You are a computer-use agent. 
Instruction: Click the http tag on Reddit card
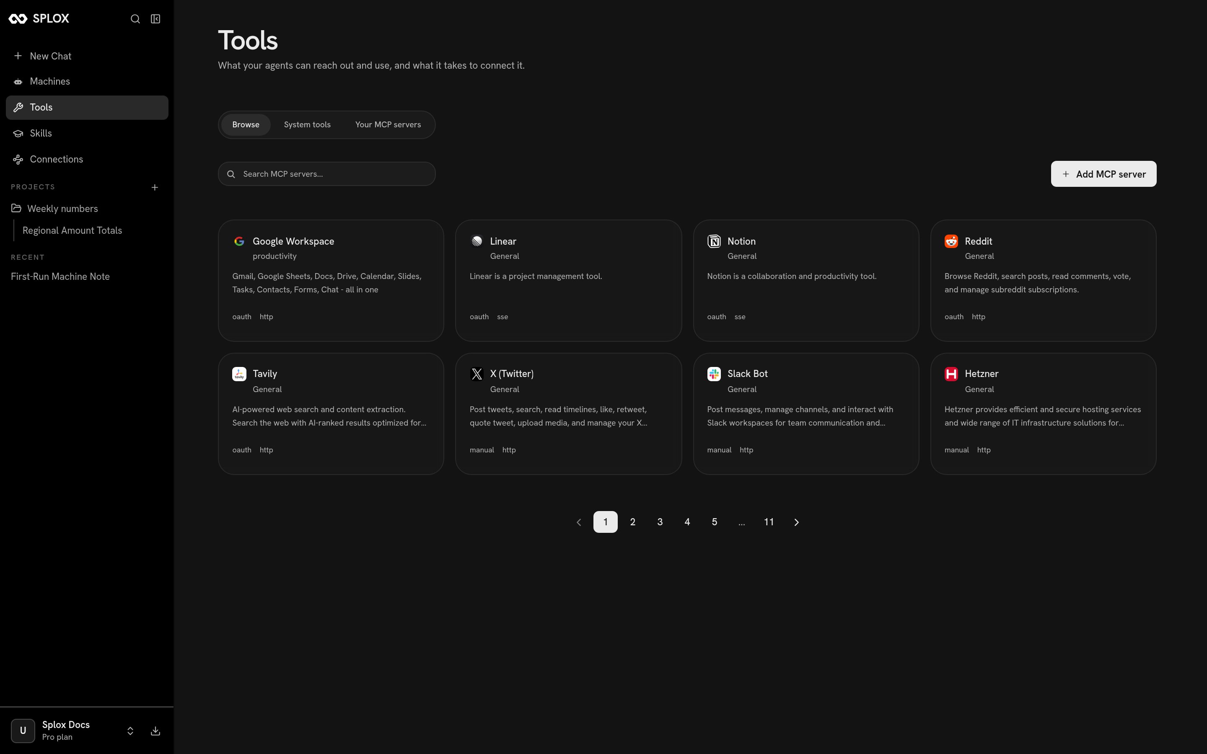pyautogui.click(x=978, y=317)
